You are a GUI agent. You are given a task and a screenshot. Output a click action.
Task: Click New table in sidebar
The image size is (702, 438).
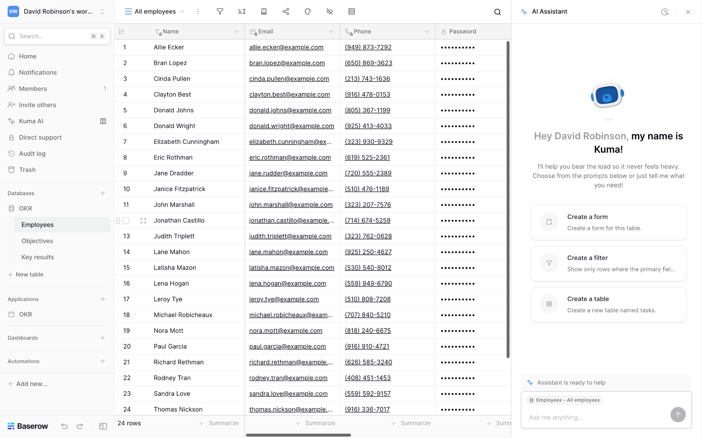pyautogui.click(x=26, y=274)
